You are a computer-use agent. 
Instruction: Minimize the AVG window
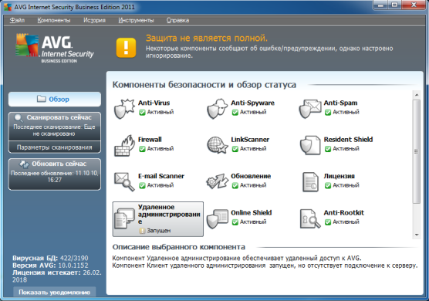(x=381, y=5)
